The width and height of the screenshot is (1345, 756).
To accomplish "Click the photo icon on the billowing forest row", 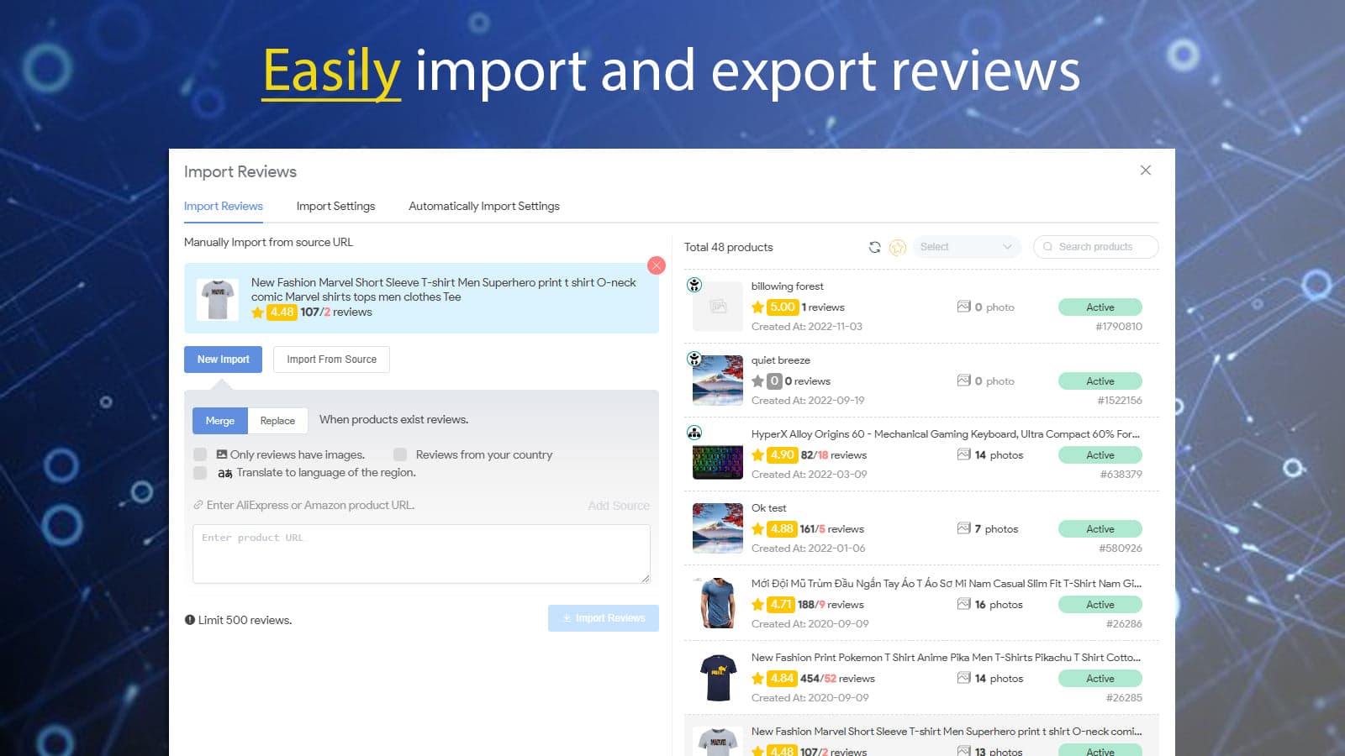I will coord(965,307).
